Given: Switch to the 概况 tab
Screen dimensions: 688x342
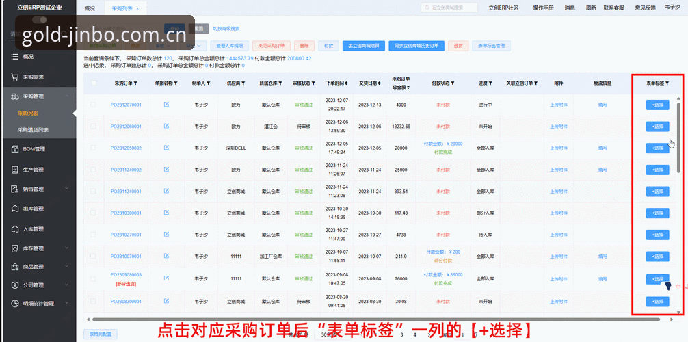Looking at the screenshot, I should [90, 8].
